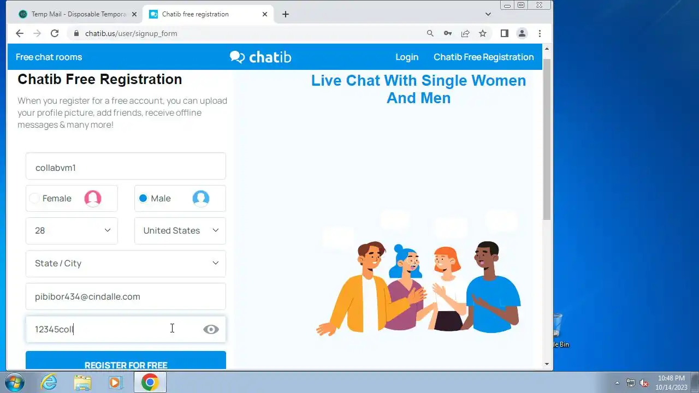Click REGISTER FOR FREE button
Image resolution: width=699 pixels, height=393 pixels.
coord(126,360)
